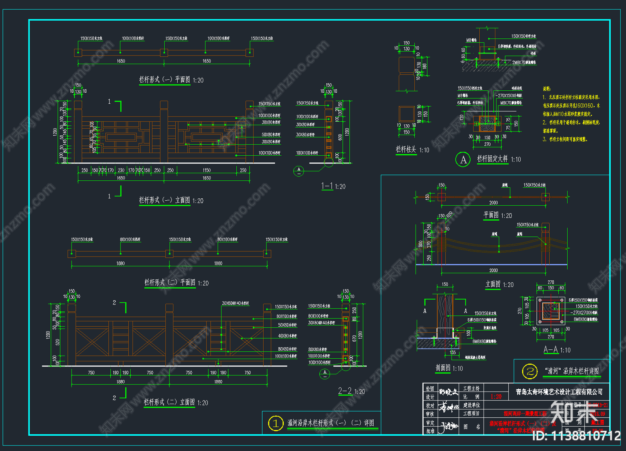Screen dimensions: 626x451
Task: Click the red '1:20' scale value in title block
Action: [496, 397]
